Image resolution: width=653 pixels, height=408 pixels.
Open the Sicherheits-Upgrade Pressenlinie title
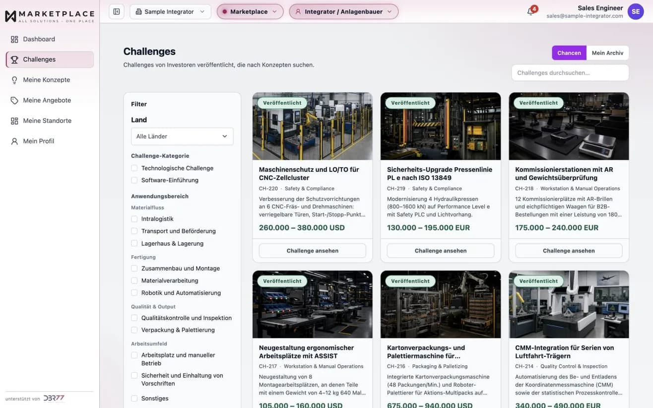440,174
